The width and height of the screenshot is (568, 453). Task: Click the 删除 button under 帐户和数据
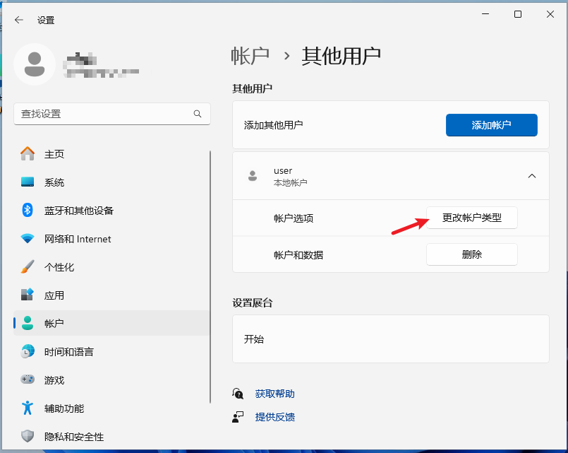[x=471, y=254]
